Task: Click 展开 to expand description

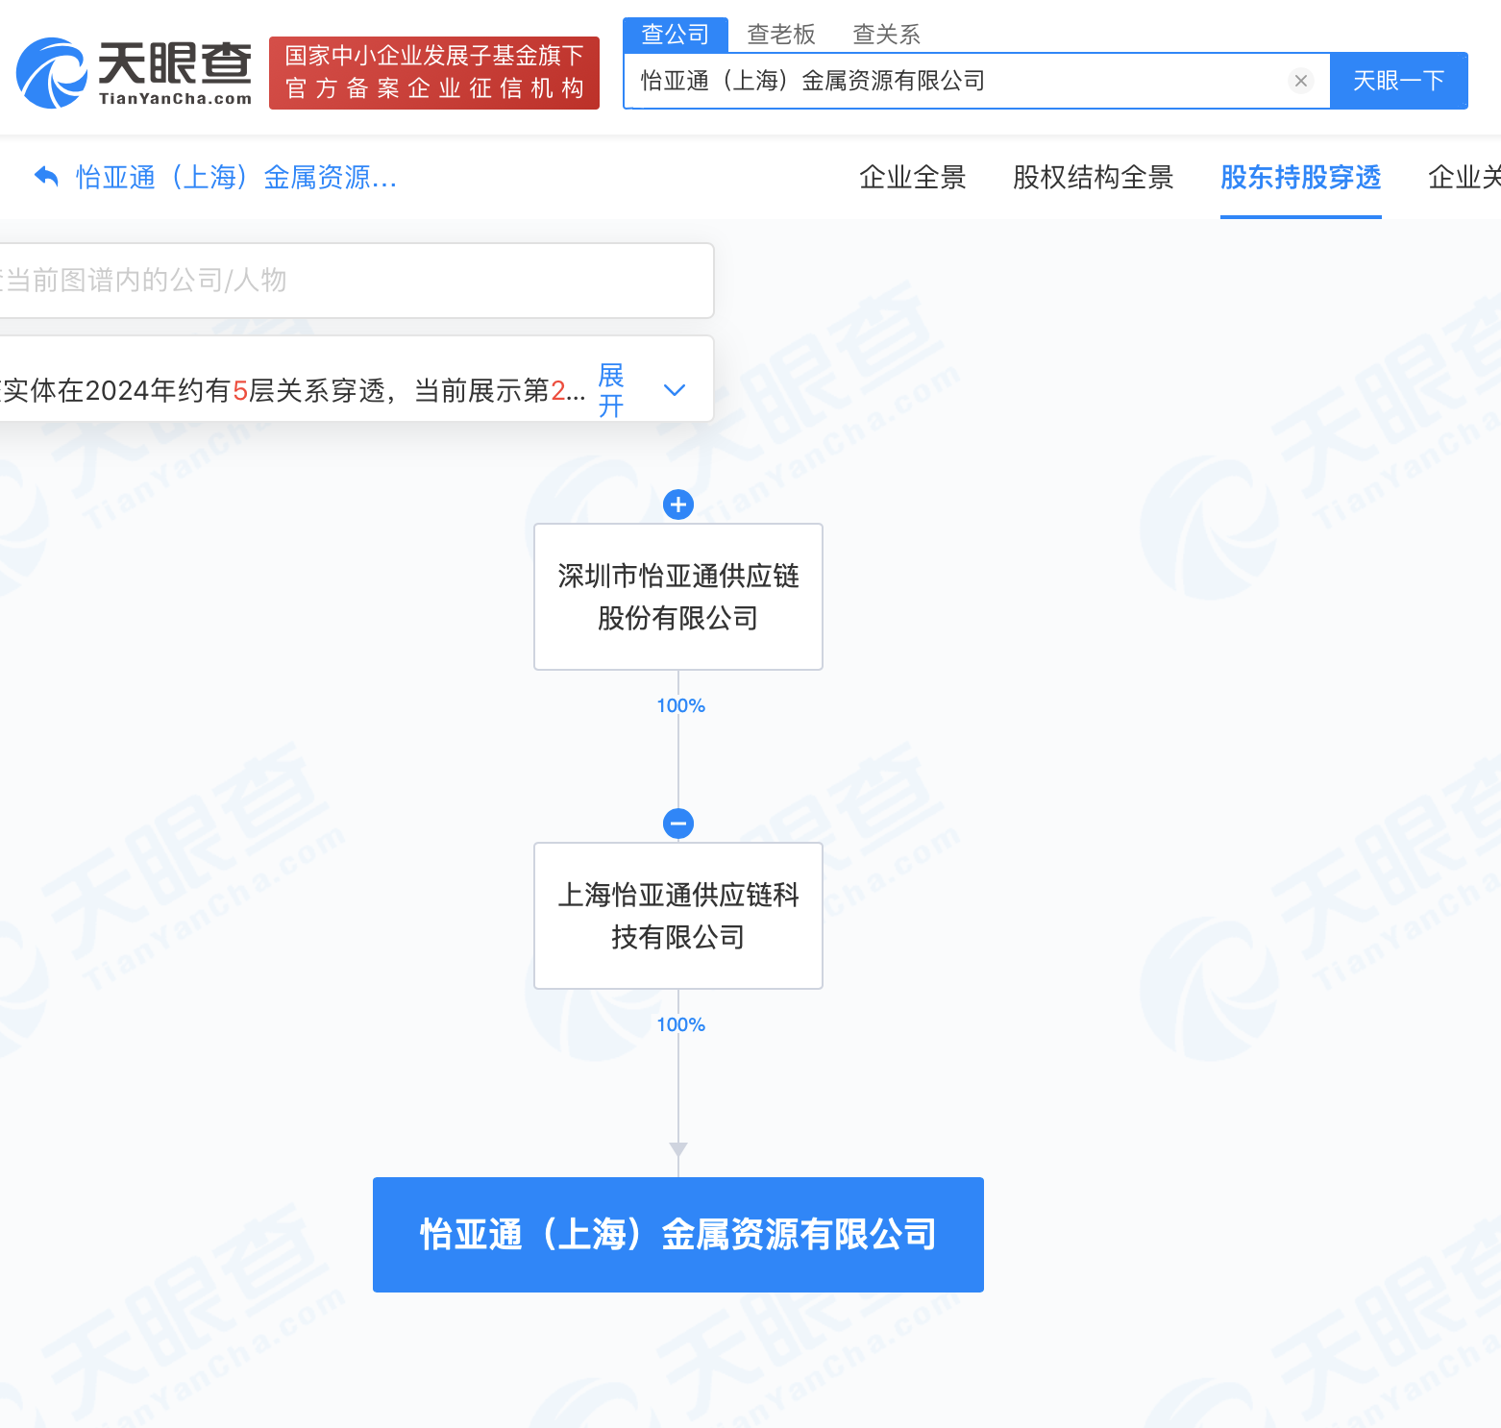Action: pos(611,390)
